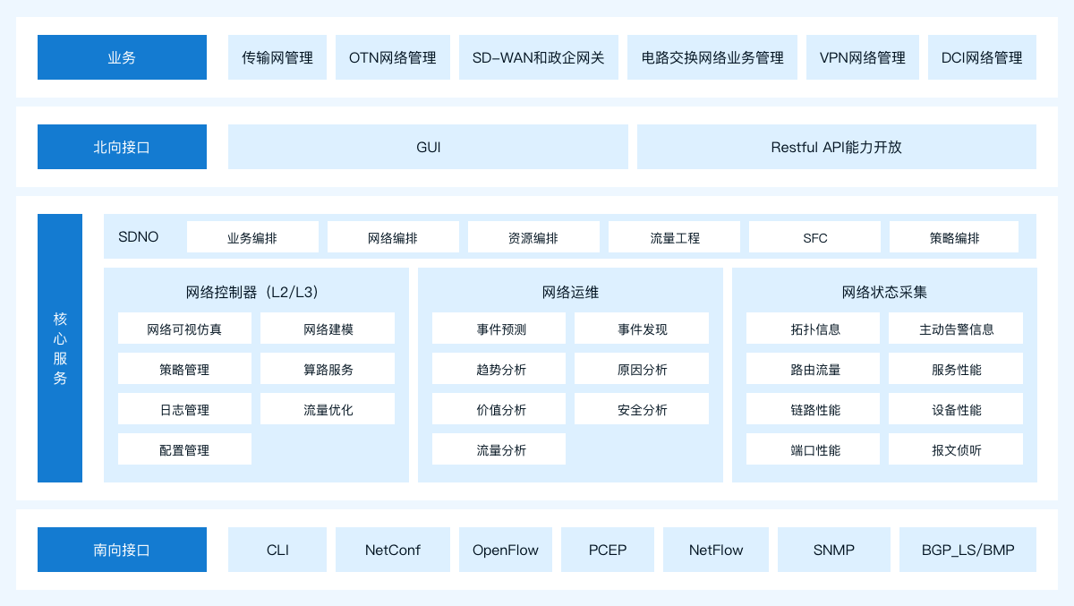This screenshot has width=1074, height=606.
Task: Select the 传输网管理 box
Action: coord(277,57)
